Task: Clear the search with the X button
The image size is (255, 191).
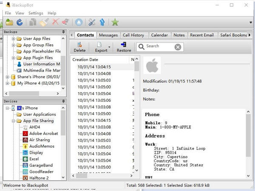Action: pyautogui.click(x=178, y=47)
